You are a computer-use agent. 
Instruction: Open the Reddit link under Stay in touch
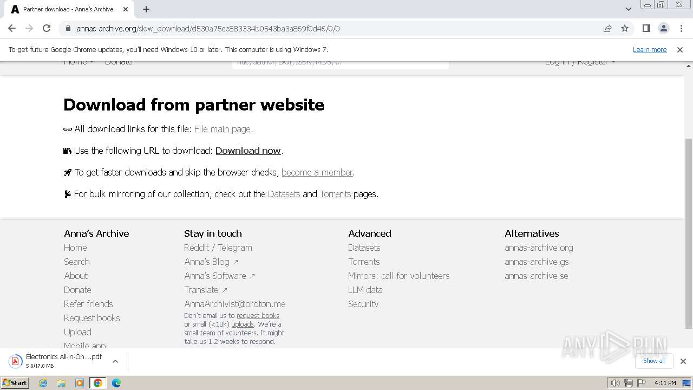(x=197, y=248)
